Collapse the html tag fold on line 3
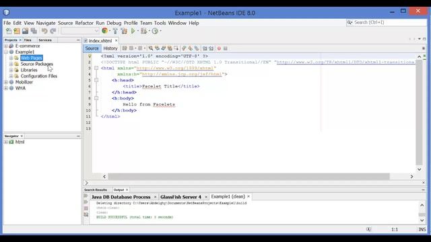The image size is (431, 242). point(96,68)
